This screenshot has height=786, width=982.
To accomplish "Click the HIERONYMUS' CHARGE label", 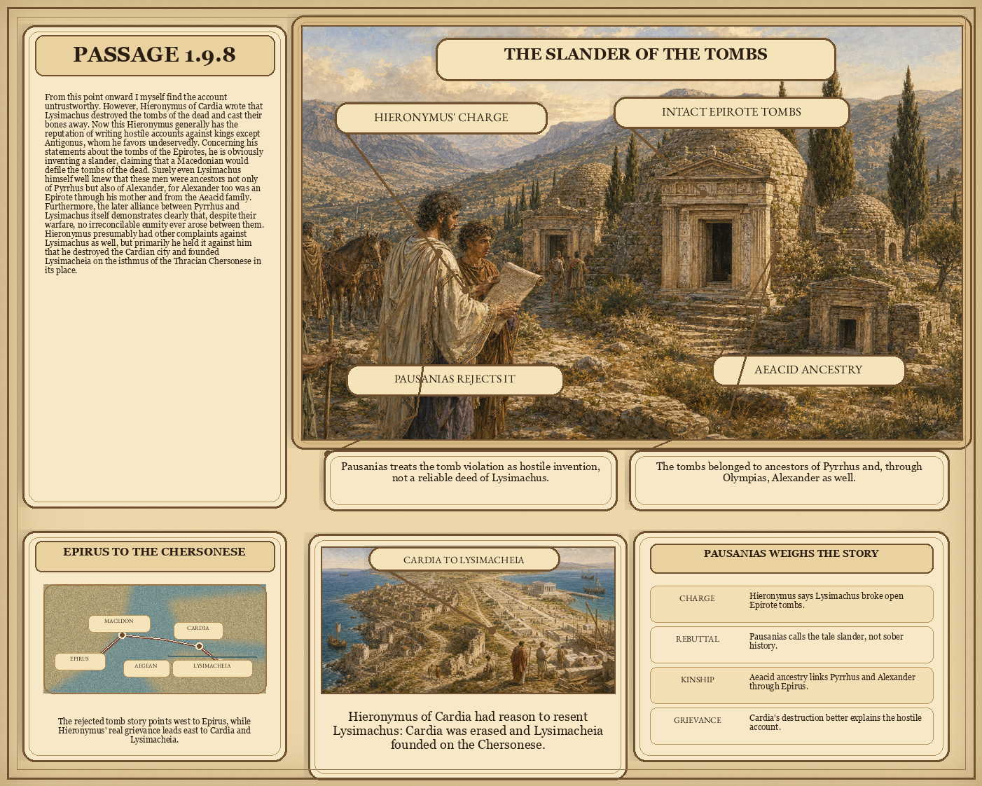I will click(x=441, y=118).
